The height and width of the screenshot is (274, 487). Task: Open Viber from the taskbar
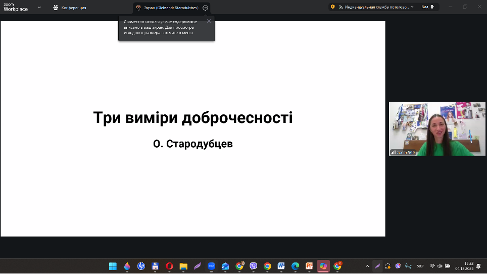253,266
